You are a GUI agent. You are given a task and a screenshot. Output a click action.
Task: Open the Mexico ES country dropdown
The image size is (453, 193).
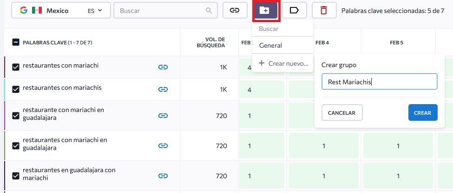(x=61, y=10)
